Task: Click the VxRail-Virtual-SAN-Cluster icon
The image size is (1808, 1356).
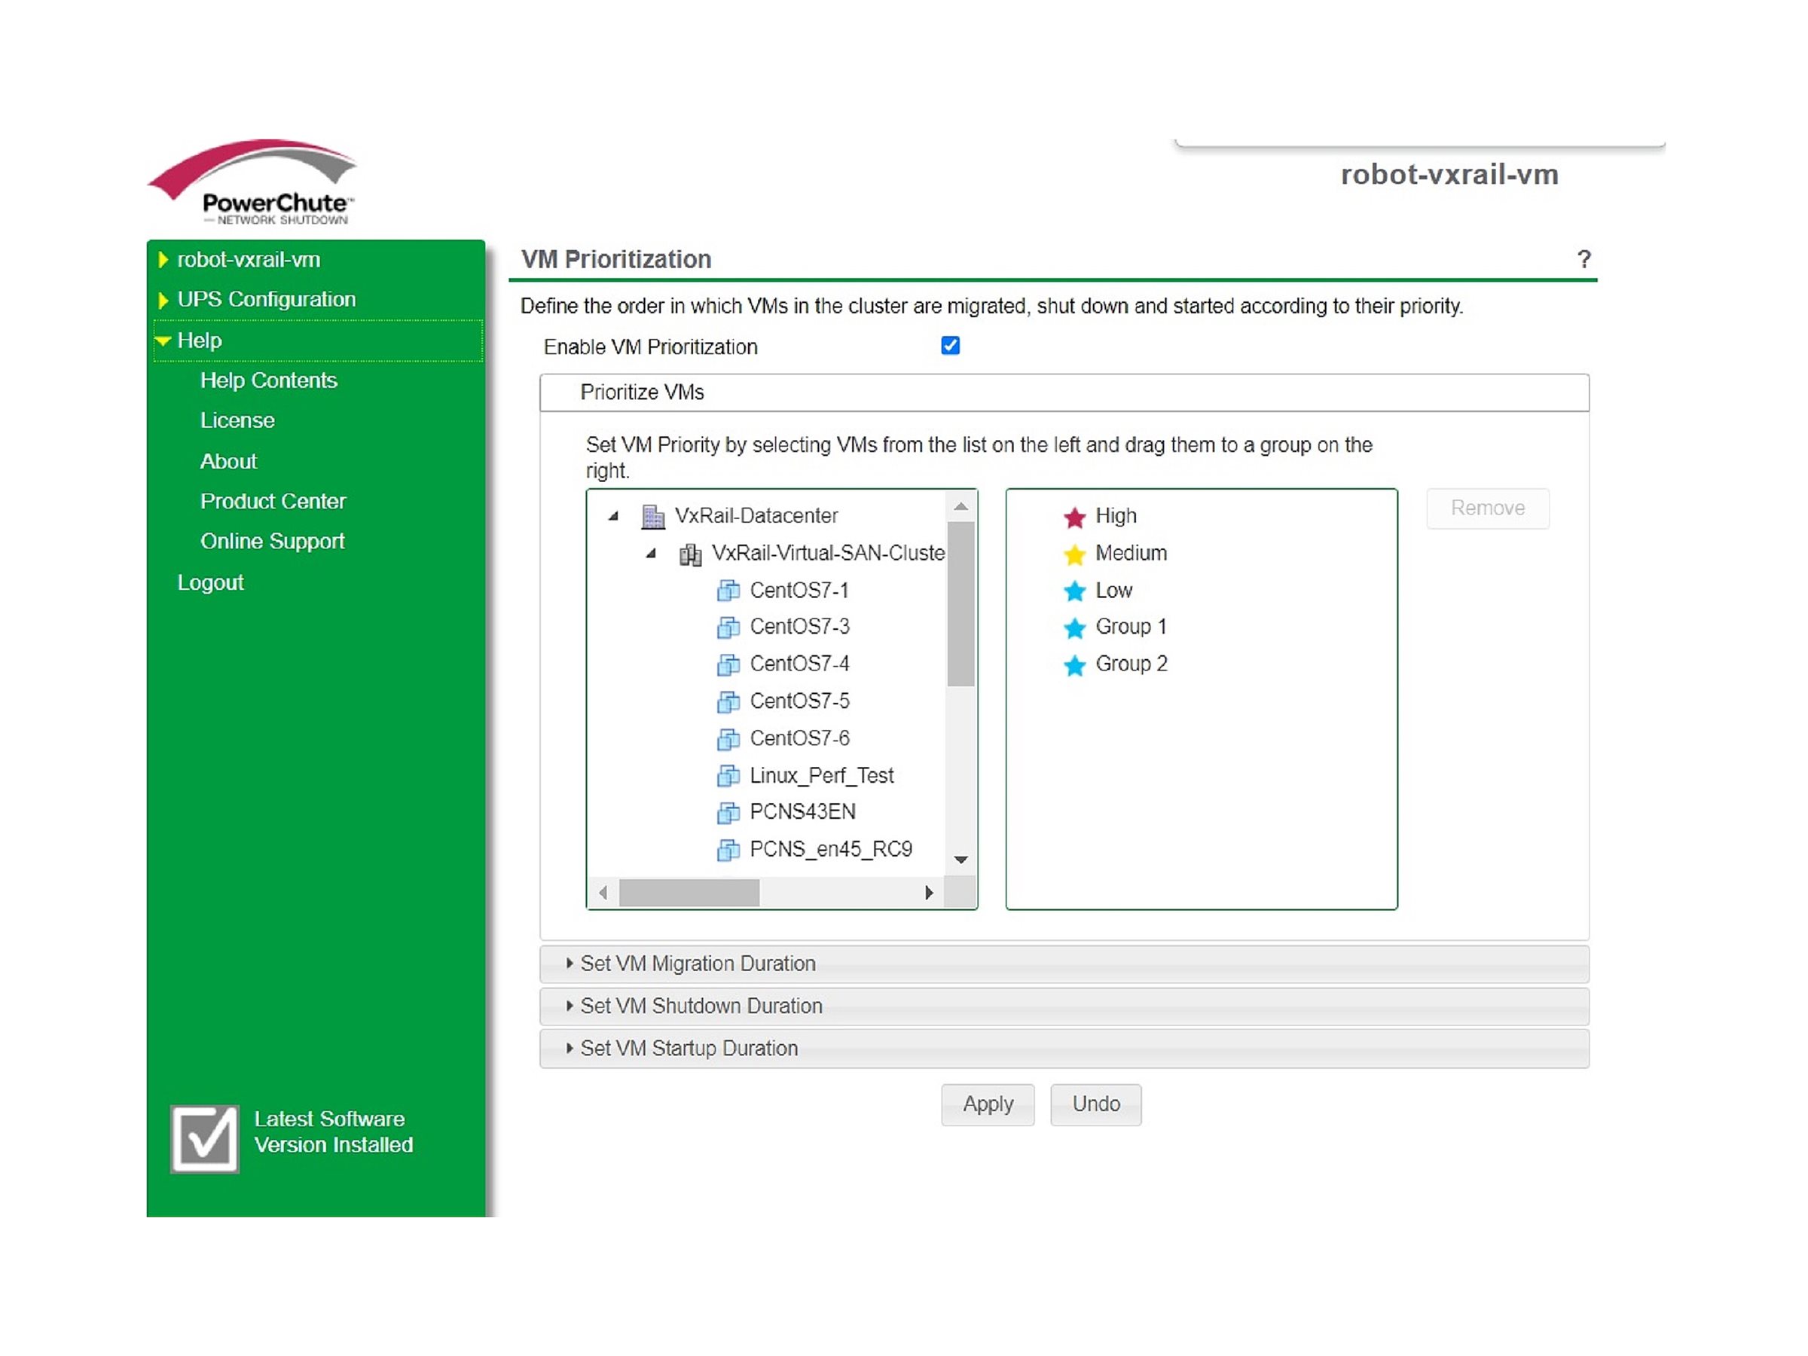Action: click(690, 554)
